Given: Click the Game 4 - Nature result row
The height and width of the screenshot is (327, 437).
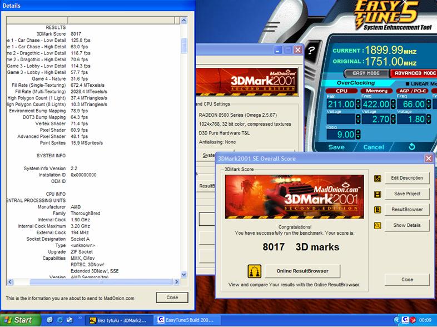Looking at the screenshot, I should [x=93, y=79].
